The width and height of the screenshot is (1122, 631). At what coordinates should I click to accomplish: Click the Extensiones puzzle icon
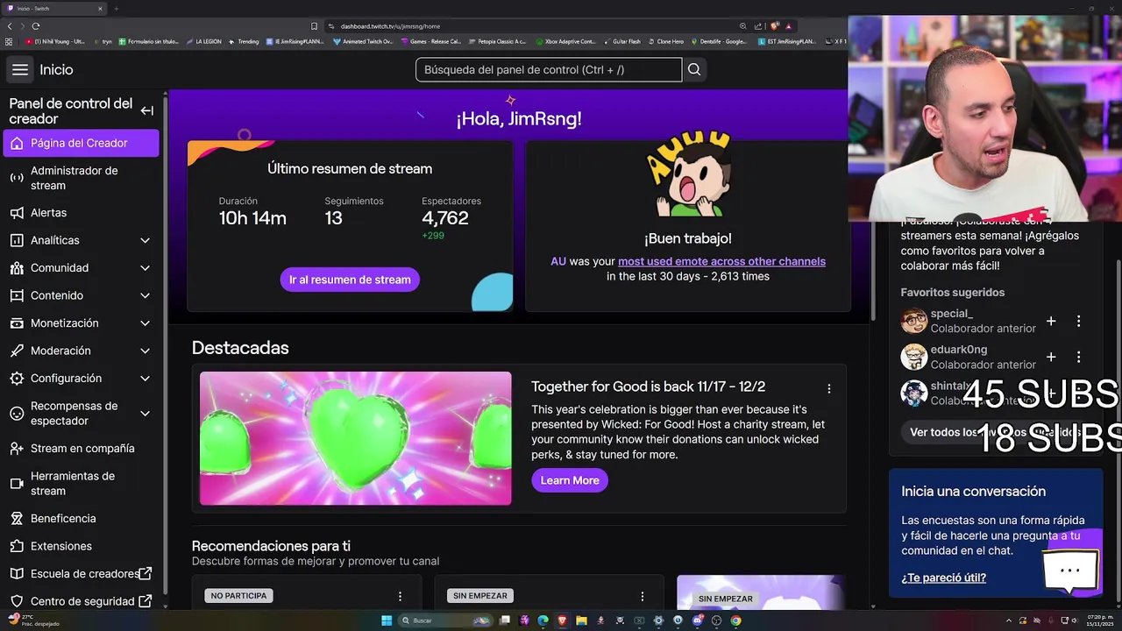click(16, 546)
